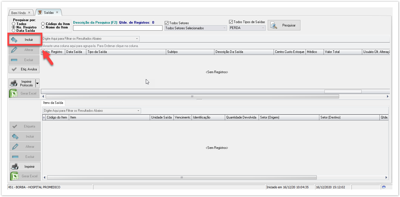Expand the Todos Setores Selecionados combo box
This screenshot has width=400, height=197.
tap(225, 28)
